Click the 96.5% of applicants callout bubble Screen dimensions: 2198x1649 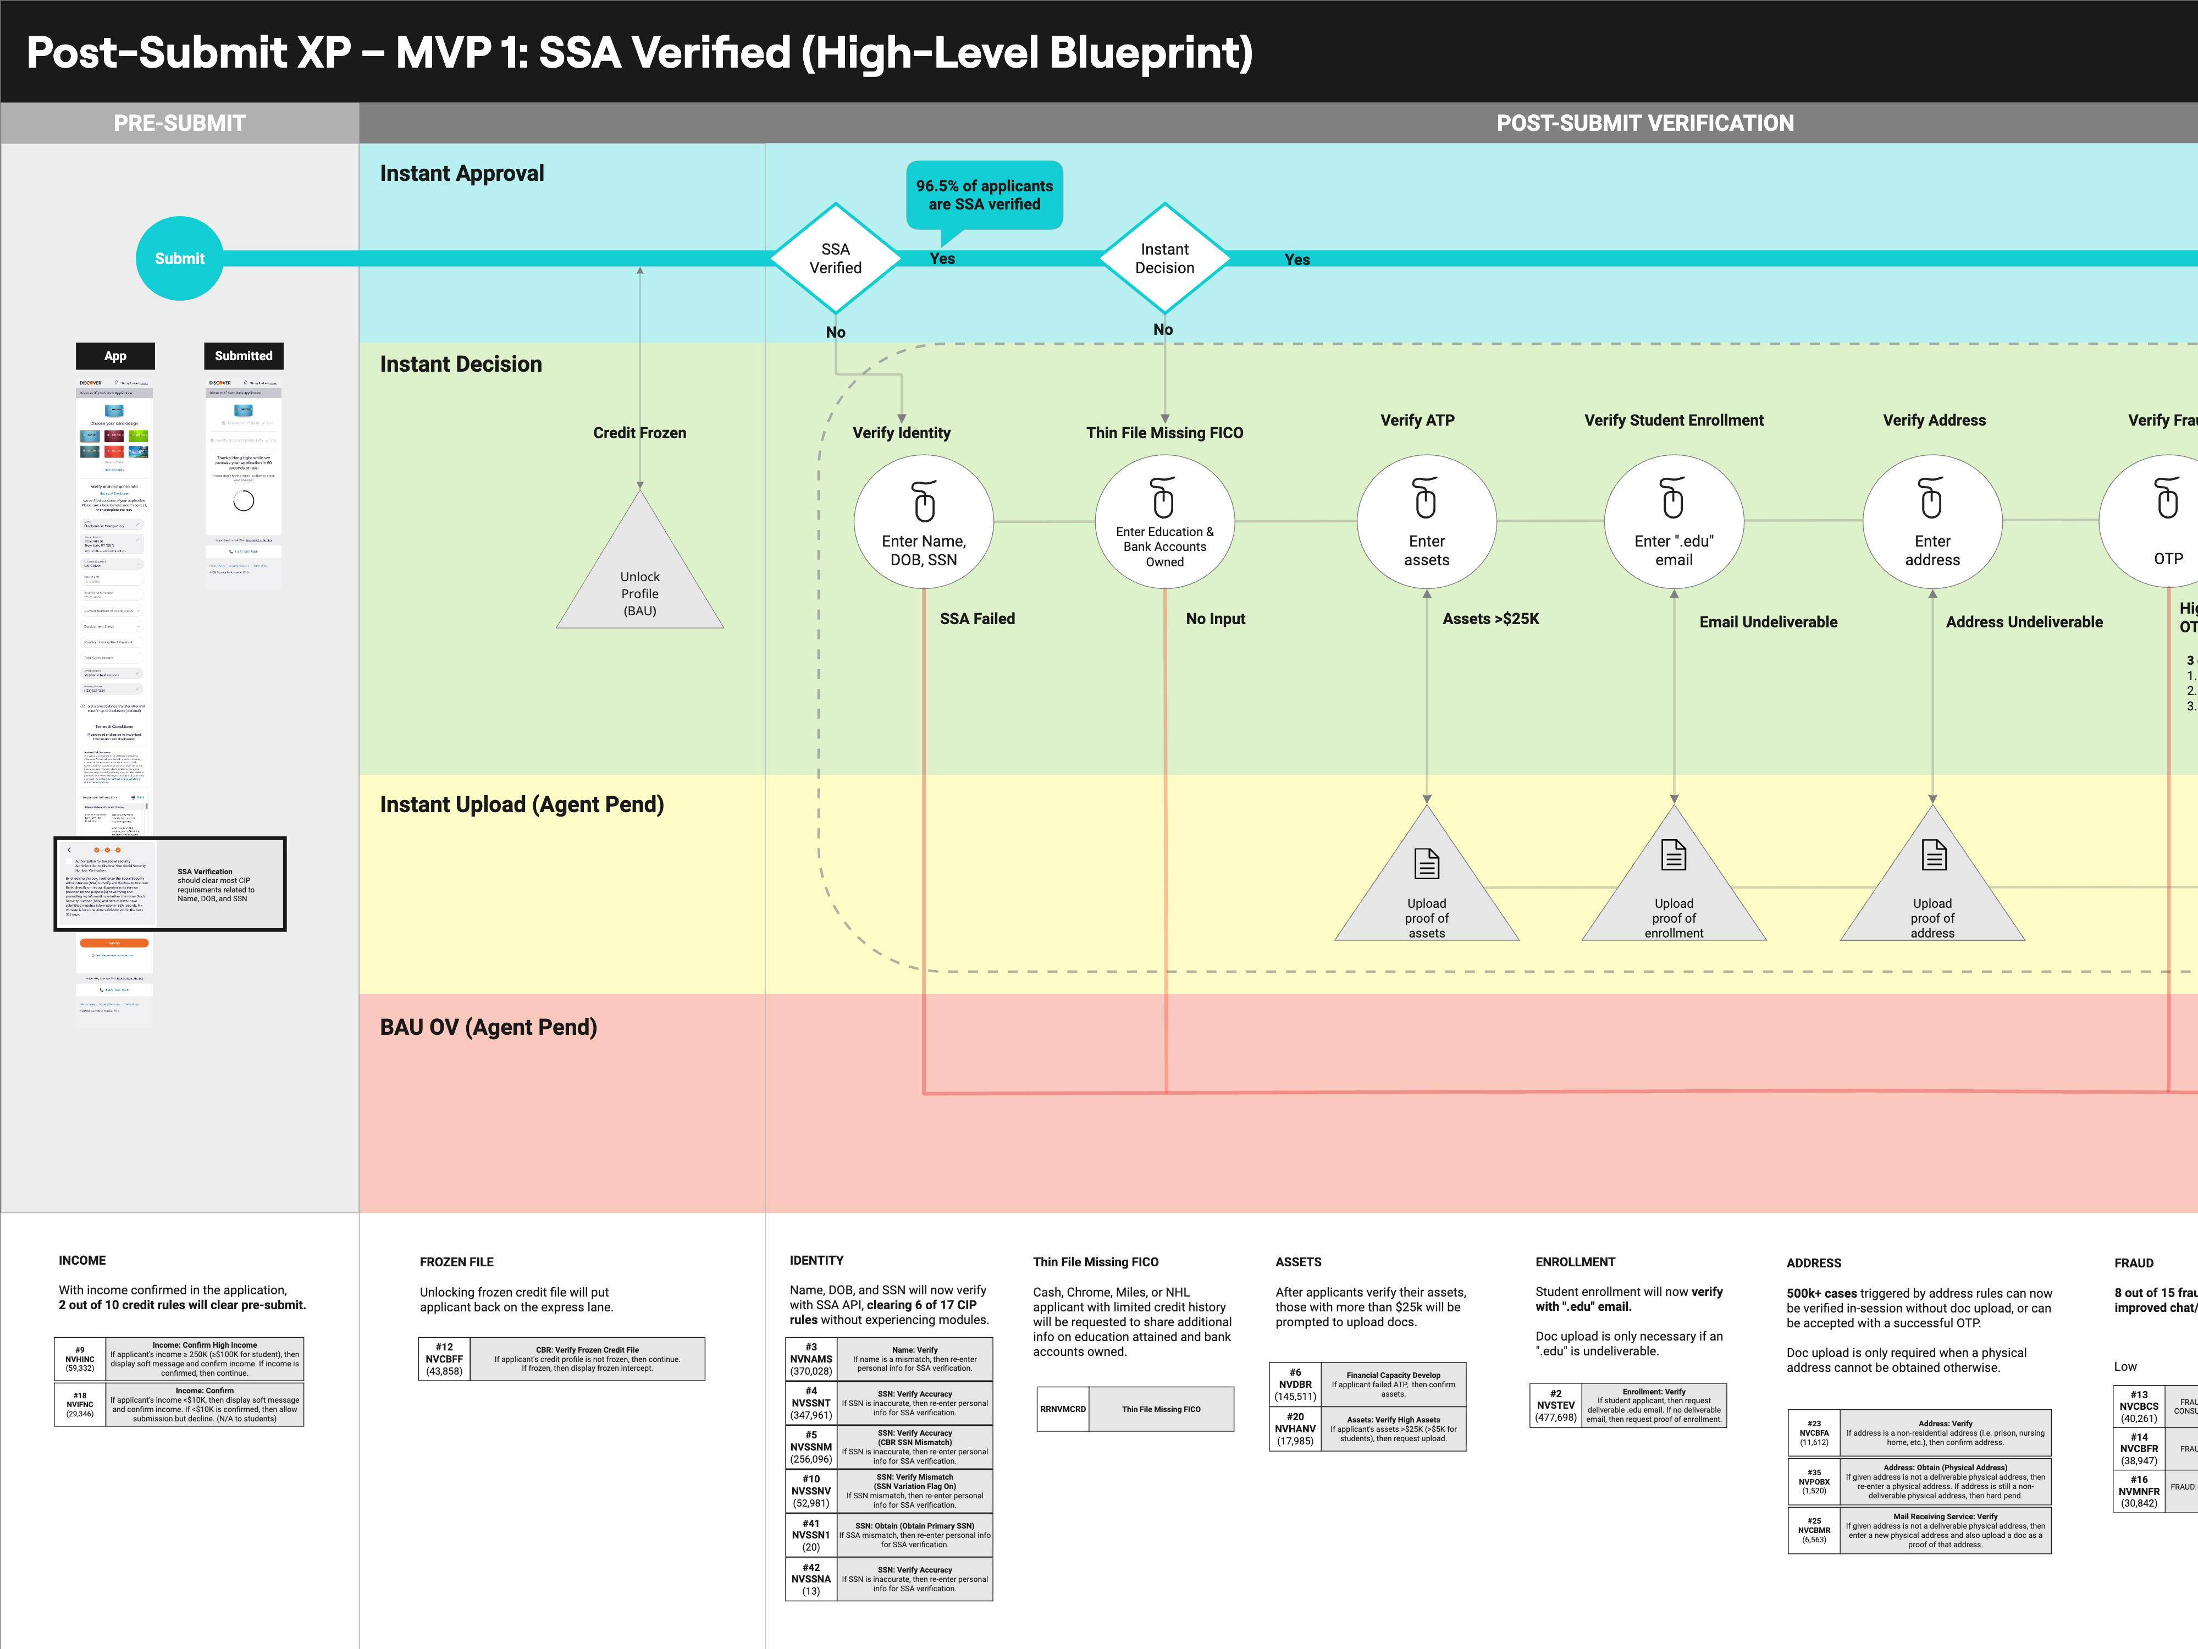[984, 195]
